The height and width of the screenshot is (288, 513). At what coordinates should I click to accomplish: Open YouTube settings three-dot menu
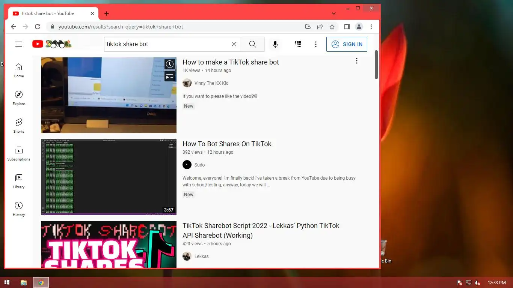(x=316, y=44)
